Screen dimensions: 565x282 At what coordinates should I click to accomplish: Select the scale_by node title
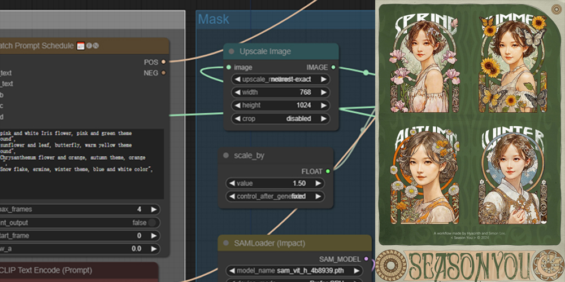click(249, 156)
